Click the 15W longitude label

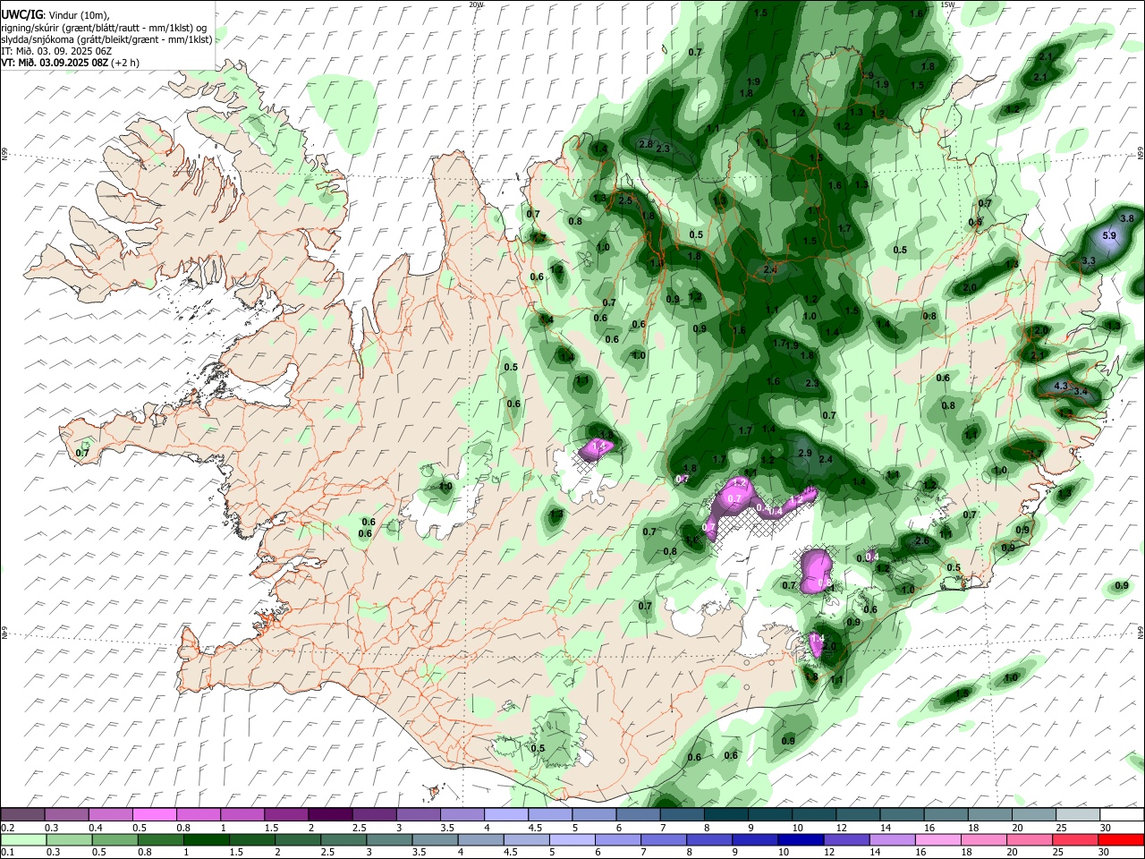click(948, 4)
